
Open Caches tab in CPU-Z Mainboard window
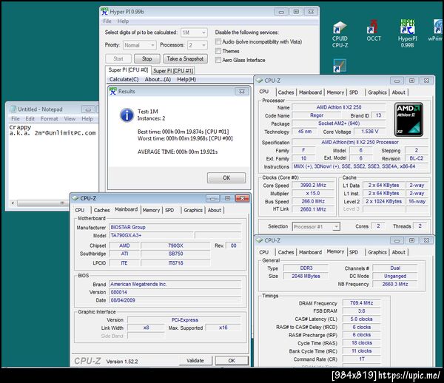pyautogui.click(x=101, y=210)
